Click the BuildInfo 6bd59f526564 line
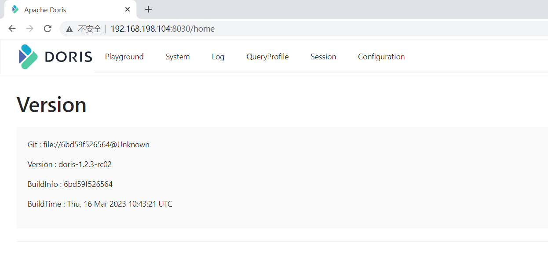Viewport: 548px width, 255px height. coord(70,184)
